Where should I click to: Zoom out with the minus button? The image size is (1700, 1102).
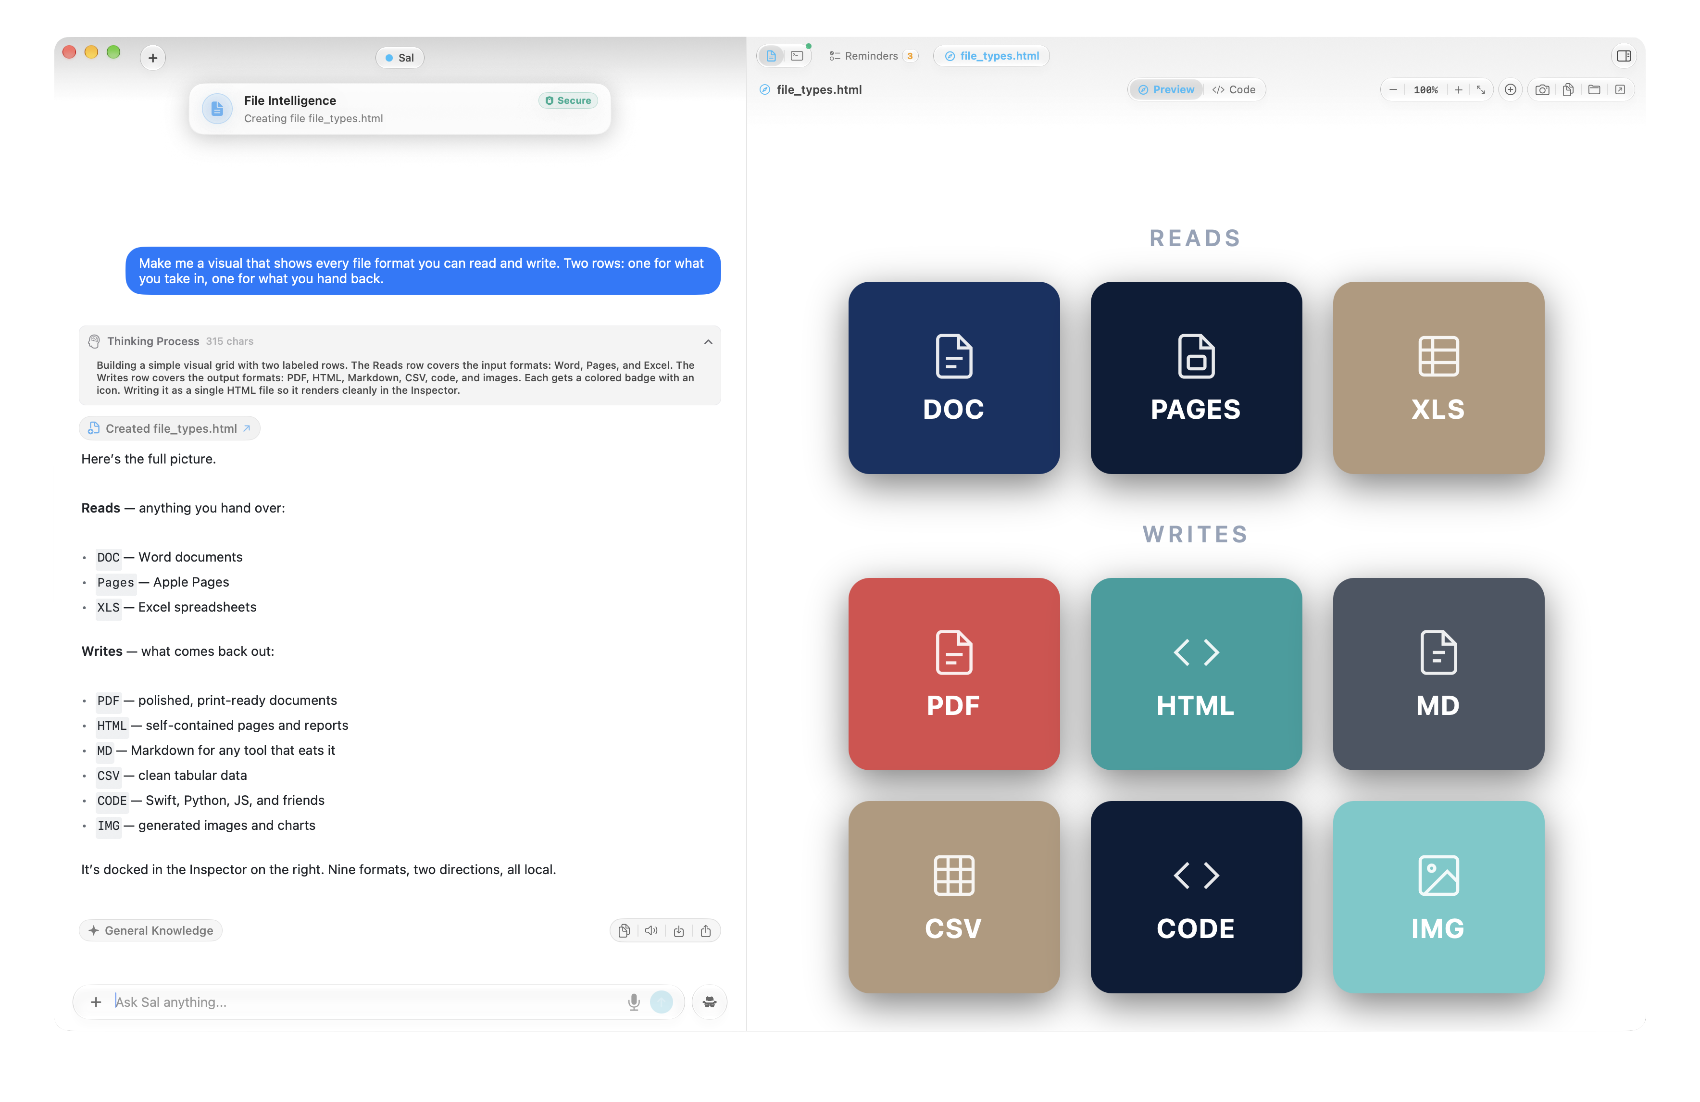pos(1393,89)
